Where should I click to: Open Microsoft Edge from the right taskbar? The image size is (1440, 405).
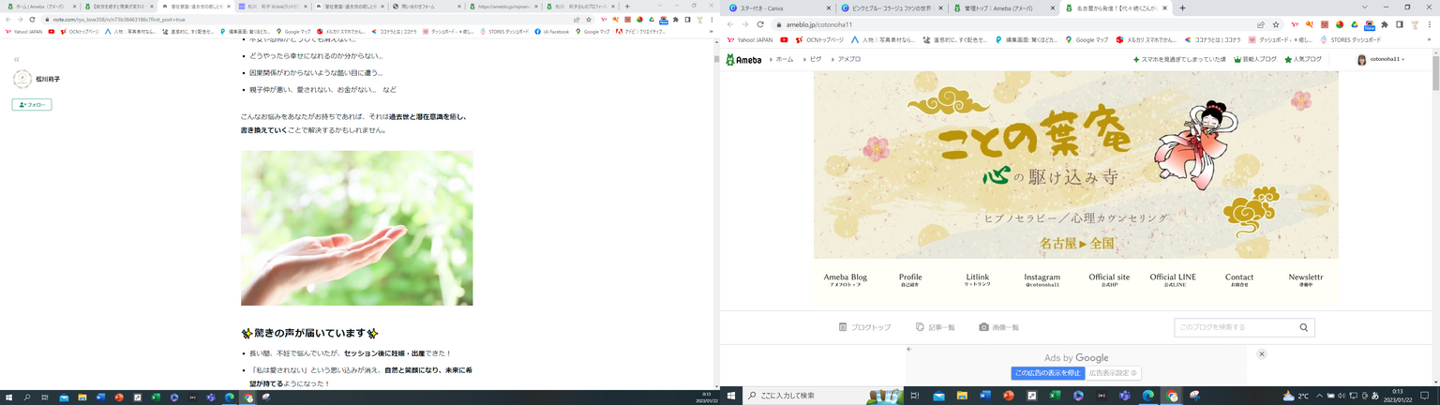(1147, 397)
